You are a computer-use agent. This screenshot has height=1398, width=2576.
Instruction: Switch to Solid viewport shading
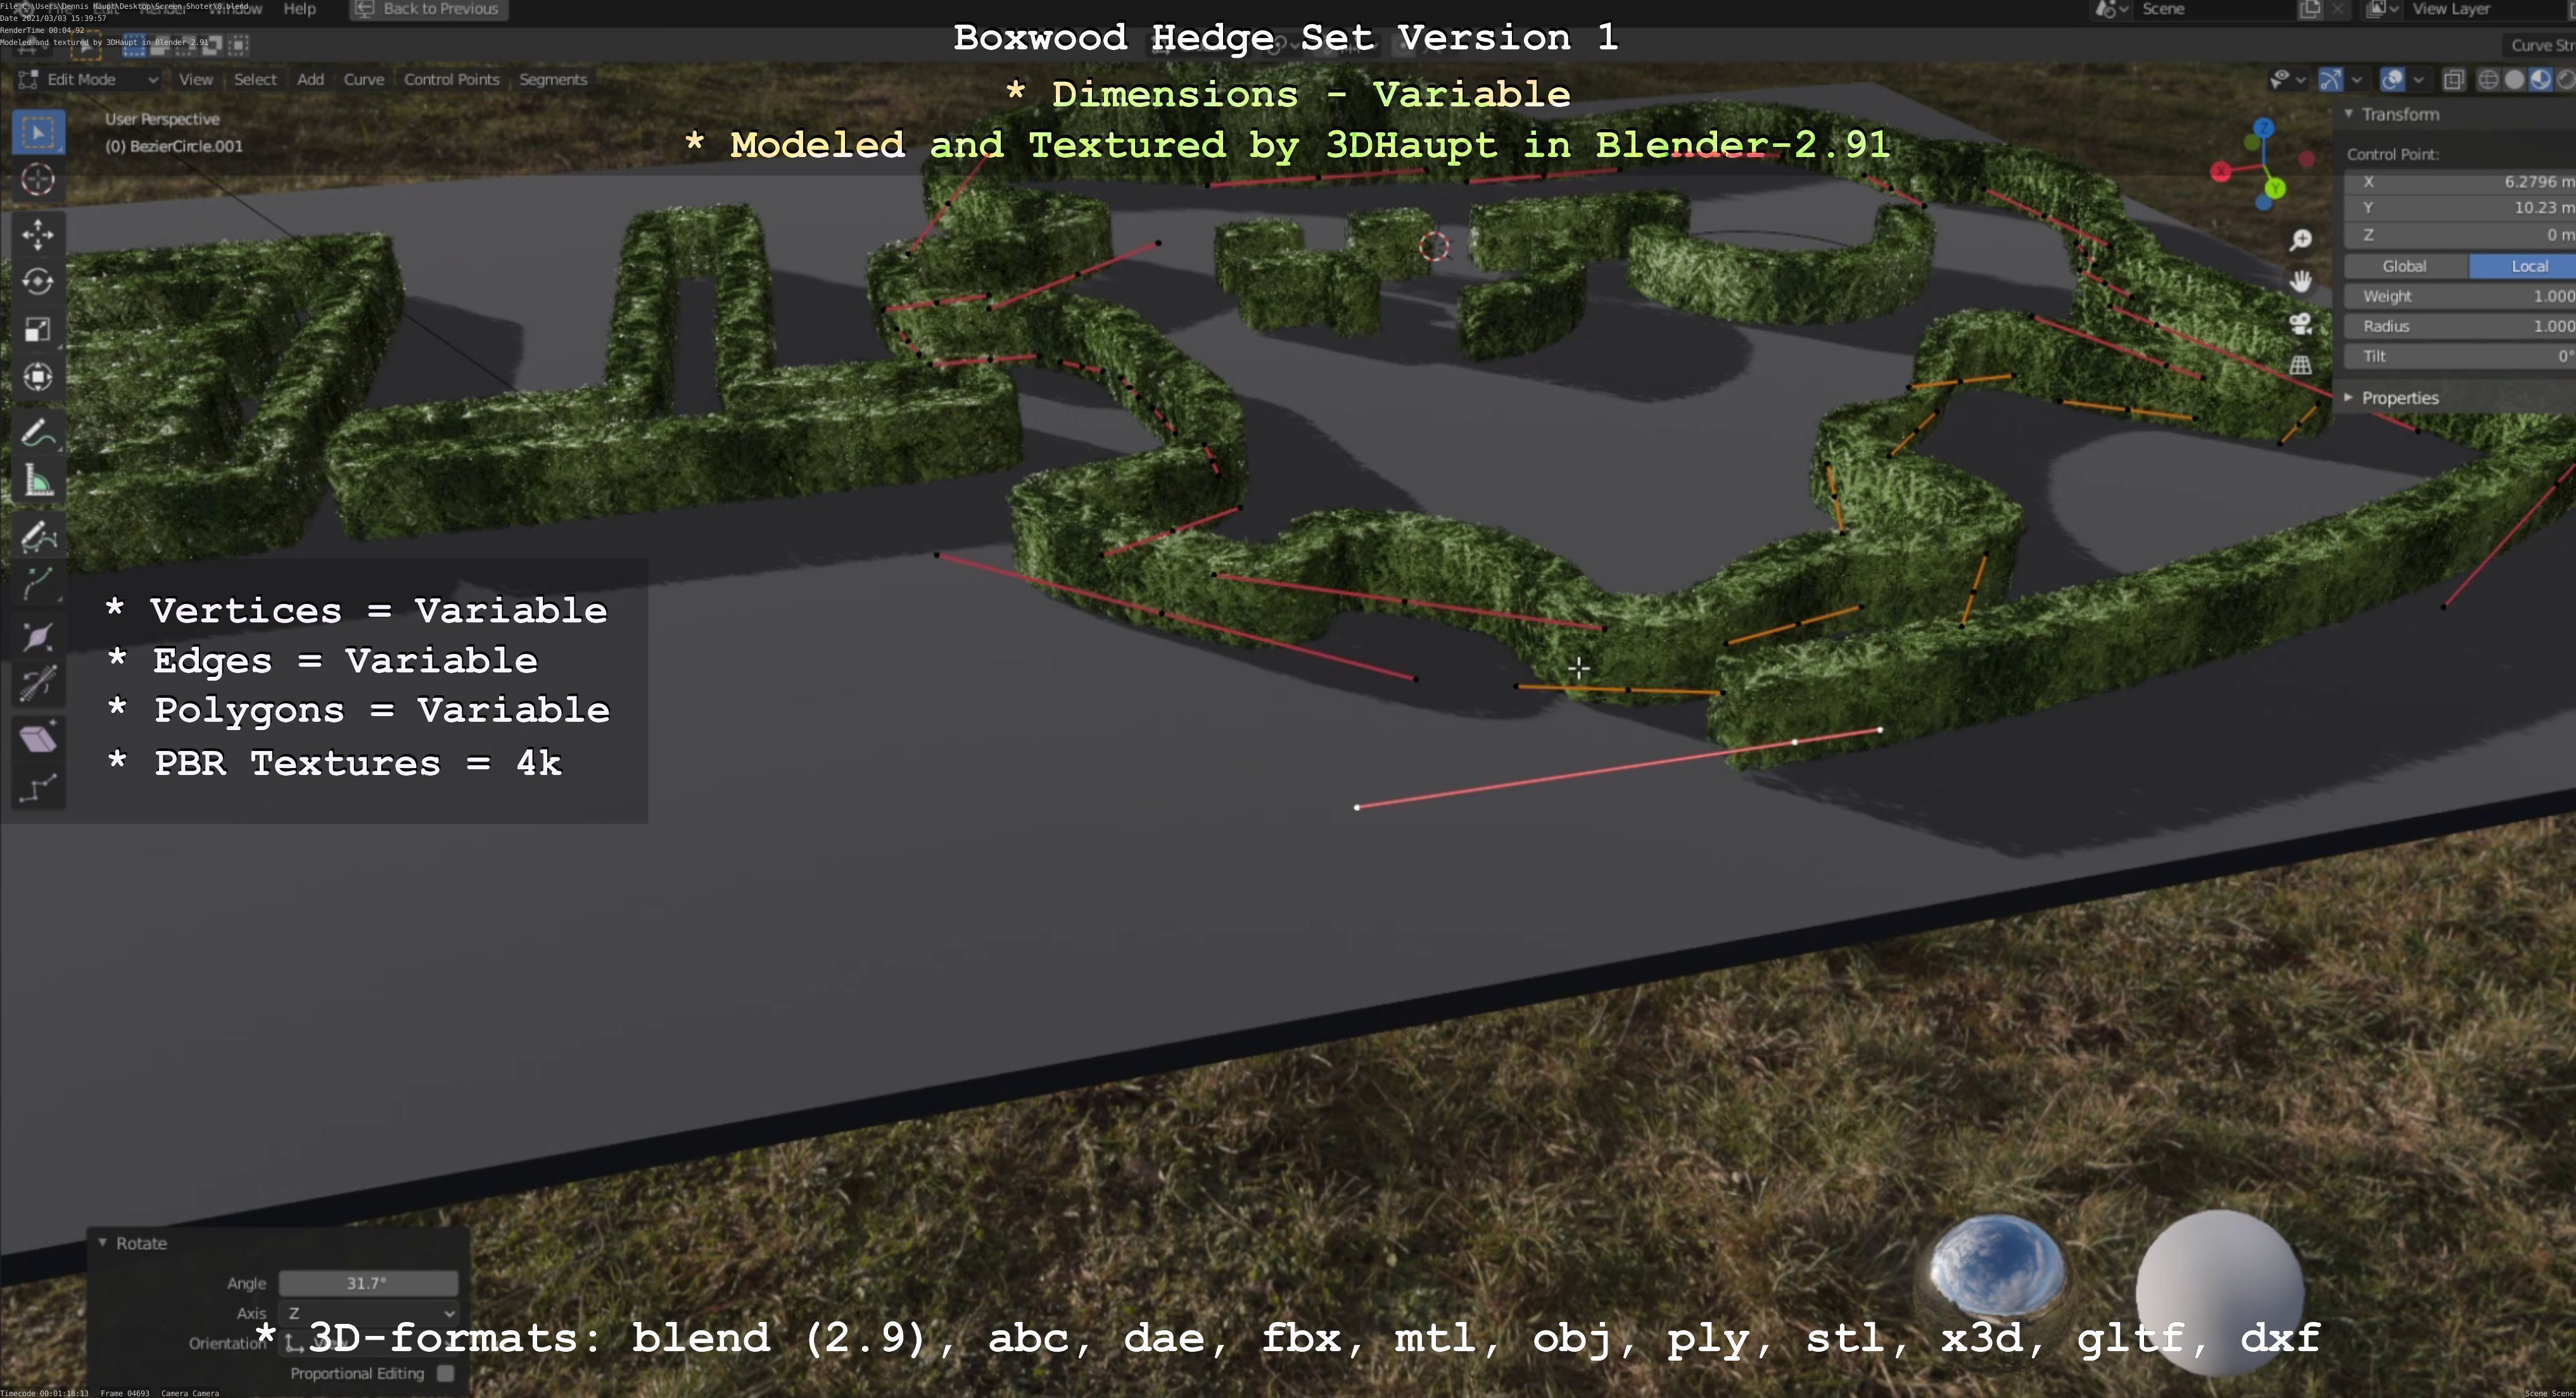pos(2514,80)
